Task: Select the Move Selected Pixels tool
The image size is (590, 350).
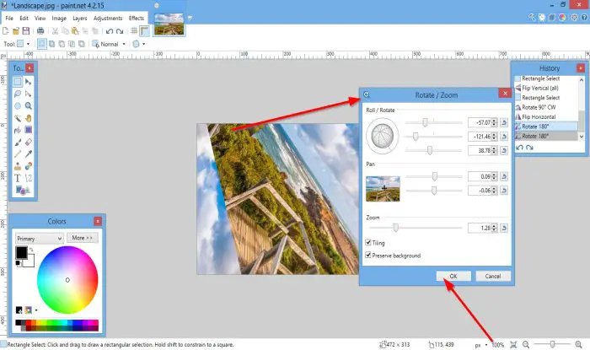Action: (29, 82)
